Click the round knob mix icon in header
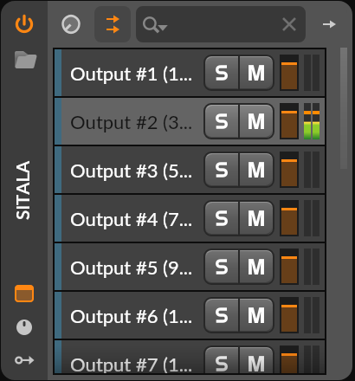355x381 pixels. click(x=71, y=24)
